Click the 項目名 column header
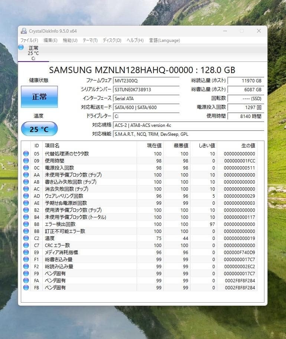 (x=90, y=145)
